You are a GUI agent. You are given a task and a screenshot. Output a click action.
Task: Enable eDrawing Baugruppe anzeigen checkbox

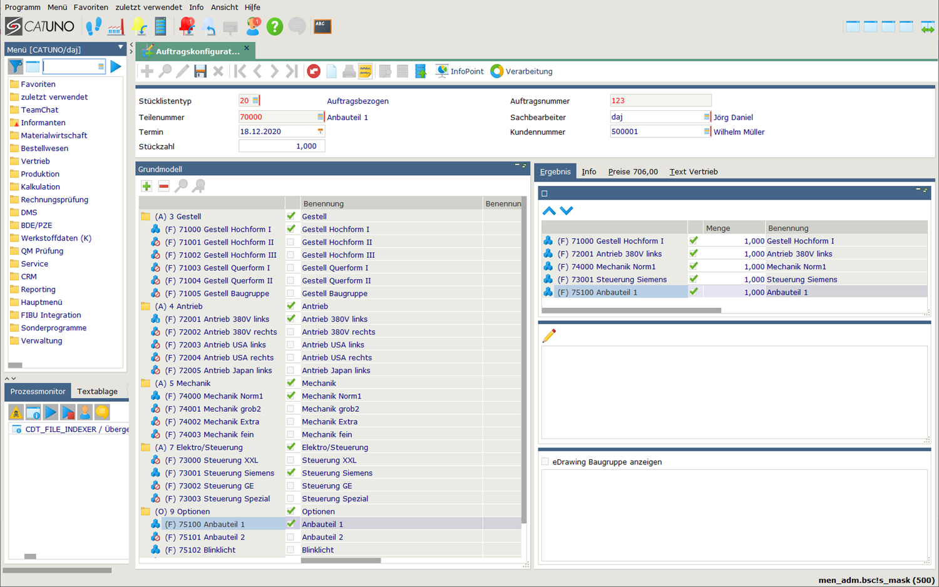point(545,462)
